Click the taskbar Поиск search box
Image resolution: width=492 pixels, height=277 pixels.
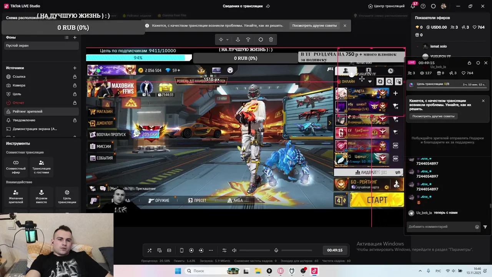coord(213,271)
